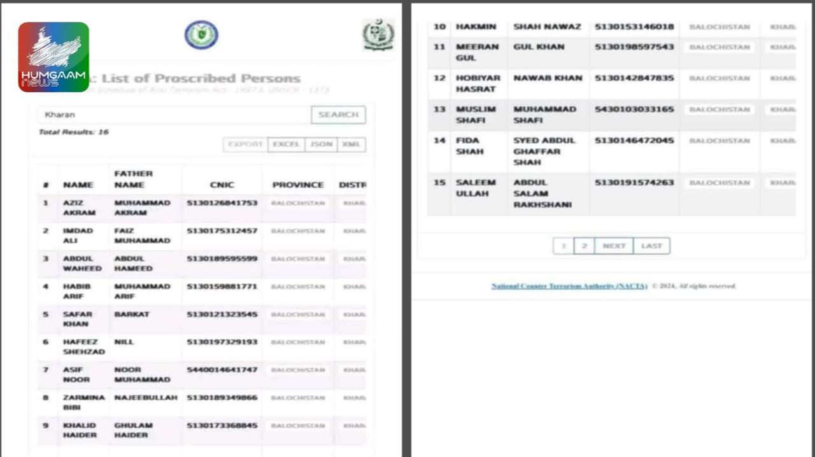
Task: Open the National Counter Terrorism Authority link
Action: coord(569,286)
